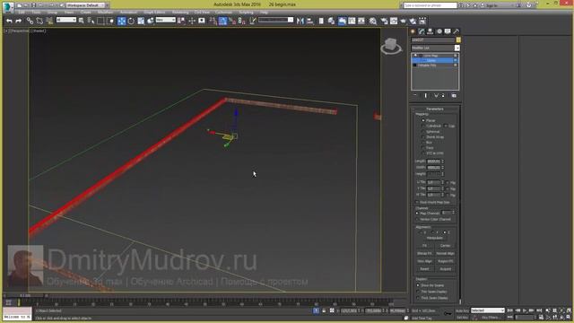Switch to the Display command panel tab
The height and width of the screenshot is (323, 574).
(448, 31)
